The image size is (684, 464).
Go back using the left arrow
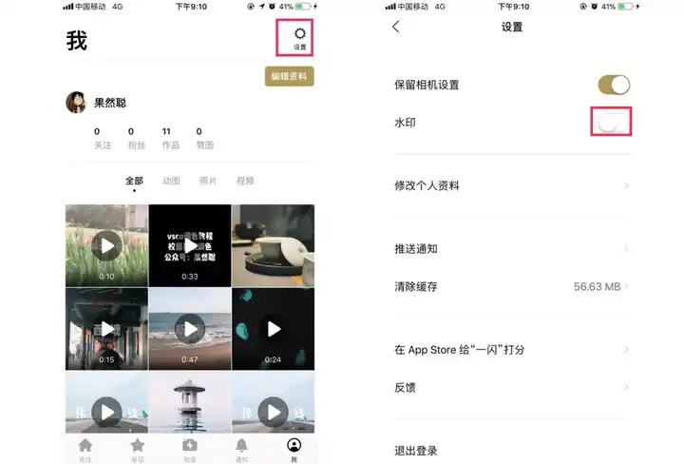395,27
